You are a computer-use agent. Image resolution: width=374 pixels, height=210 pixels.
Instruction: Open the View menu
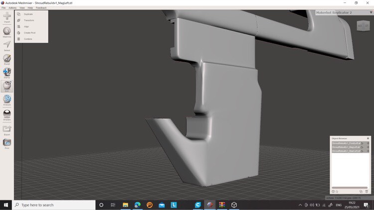[x=22, y=8]
